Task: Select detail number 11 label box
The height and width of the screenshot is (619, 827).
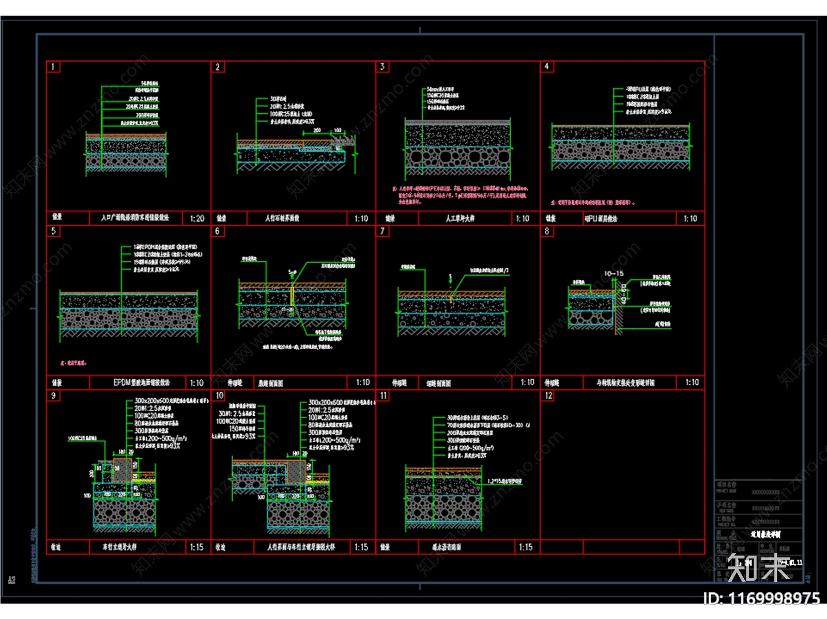Action: click(x=383, y=396)
